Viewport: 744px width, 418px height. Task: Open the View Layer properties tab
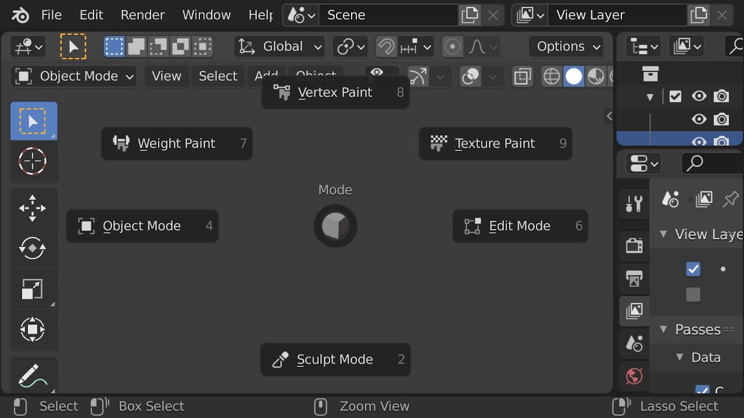(x=634, y=311)
